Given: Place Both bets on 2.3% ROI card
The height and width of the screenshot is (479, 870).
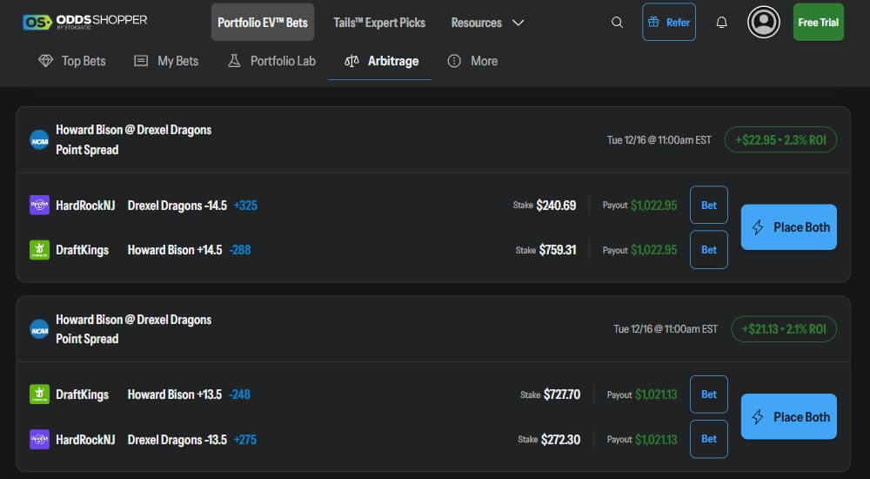Looking at the screenshot, I should click(x=789, y=227).
